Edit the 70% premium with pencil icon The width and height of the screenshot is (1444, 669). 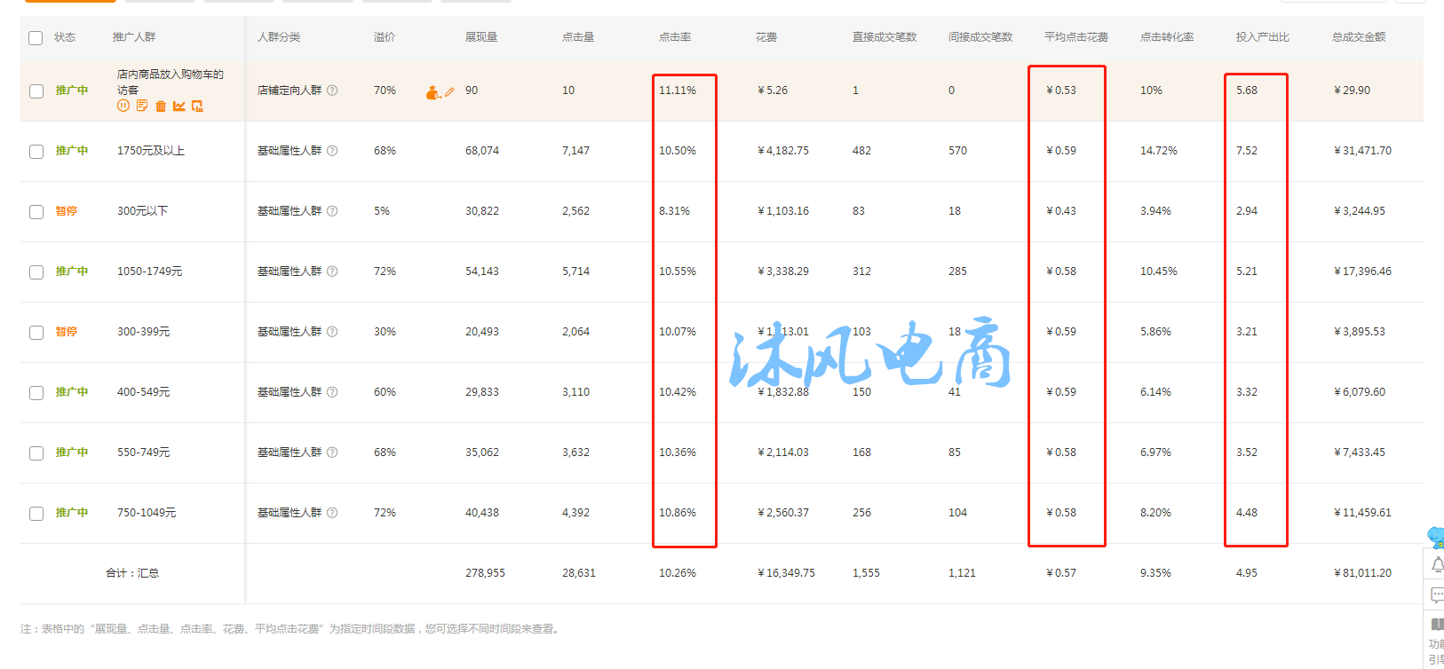[449, 91]
